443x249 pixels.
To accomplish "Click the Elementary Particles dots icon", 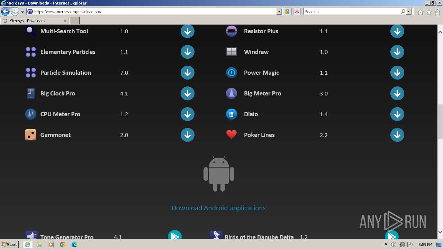I will (x=31, y=52).
